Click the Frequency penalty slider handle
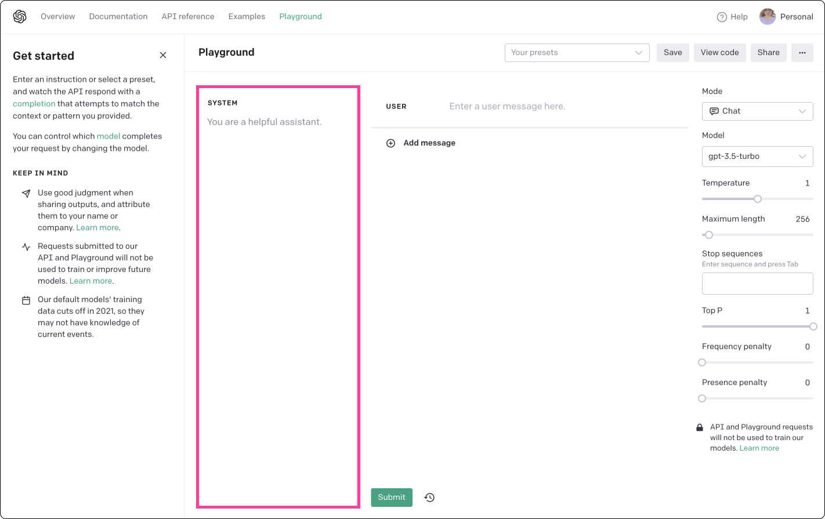This screenshot has height=519, width=825. (702, 362)
